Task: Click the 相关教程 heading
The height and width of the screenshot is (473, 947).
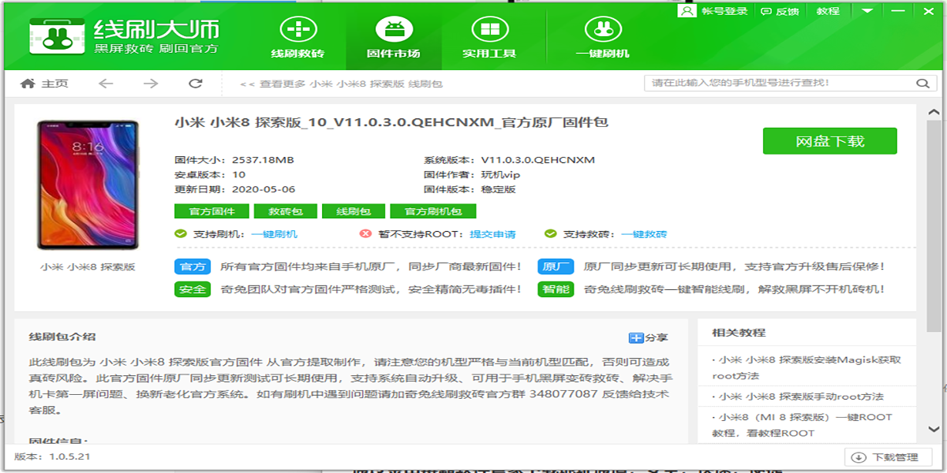Action: (x=738, y=332)
